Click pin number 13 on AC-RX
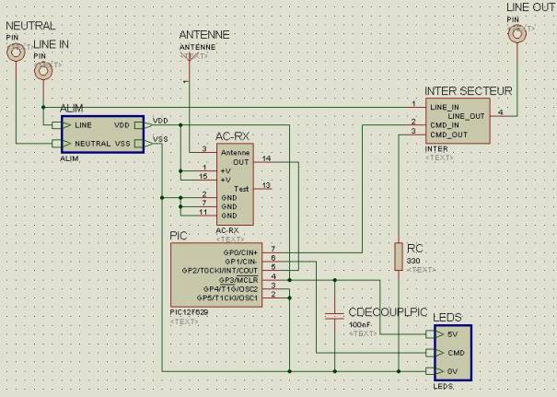The image size is (557, 397). tap(266, 185)
